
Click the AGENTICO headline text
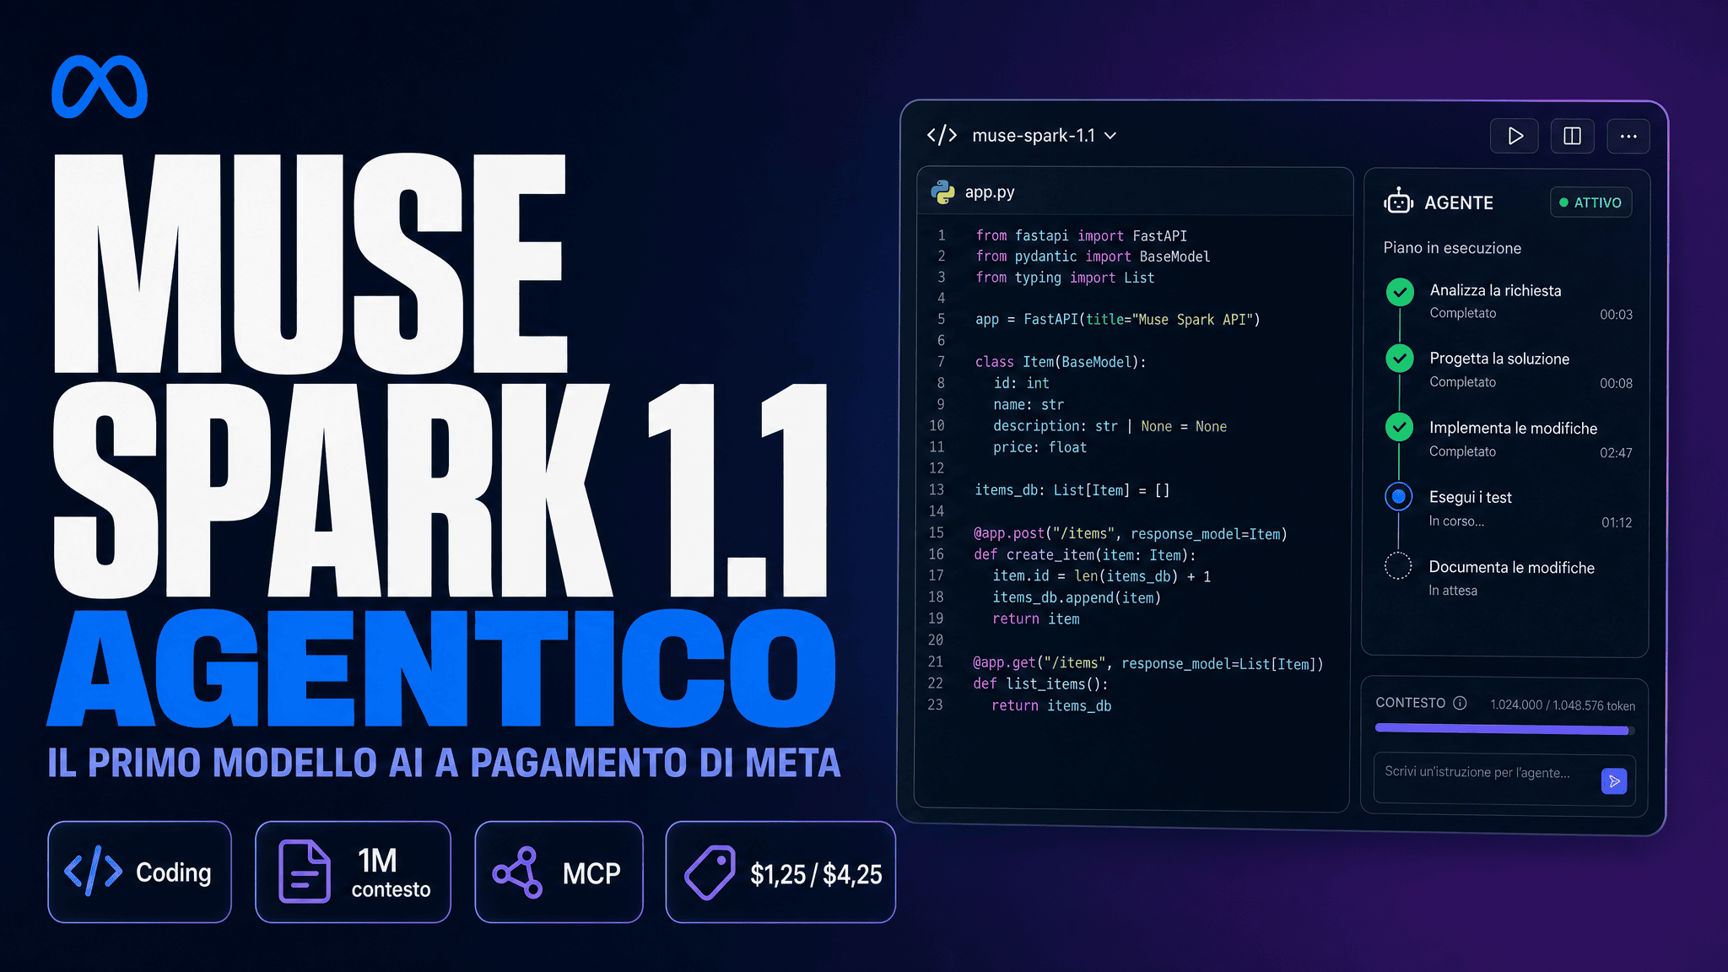pos(441,667)
